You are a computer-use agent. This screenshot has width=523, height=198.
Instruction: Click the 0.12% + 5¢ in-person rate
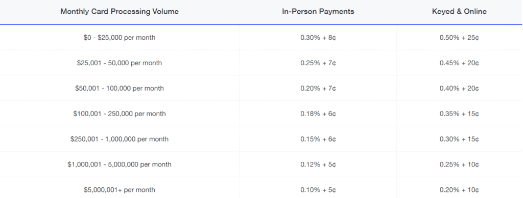(x=318, y=164)
